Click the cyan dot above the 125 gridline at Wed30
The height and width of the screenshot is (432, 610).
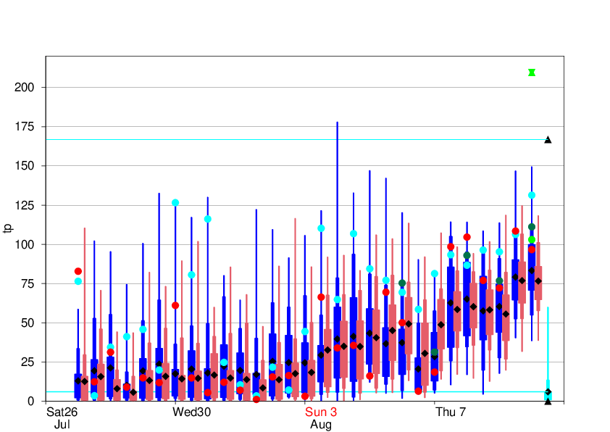pyautogui.click(x=175, y=203)
